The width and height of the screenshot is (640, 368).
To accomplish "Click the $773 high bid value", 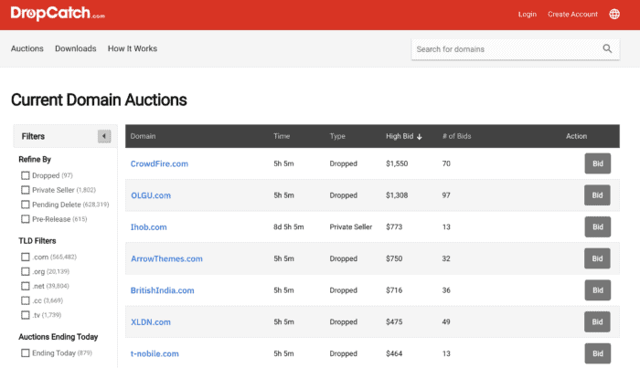I will (x=394, y=227).
